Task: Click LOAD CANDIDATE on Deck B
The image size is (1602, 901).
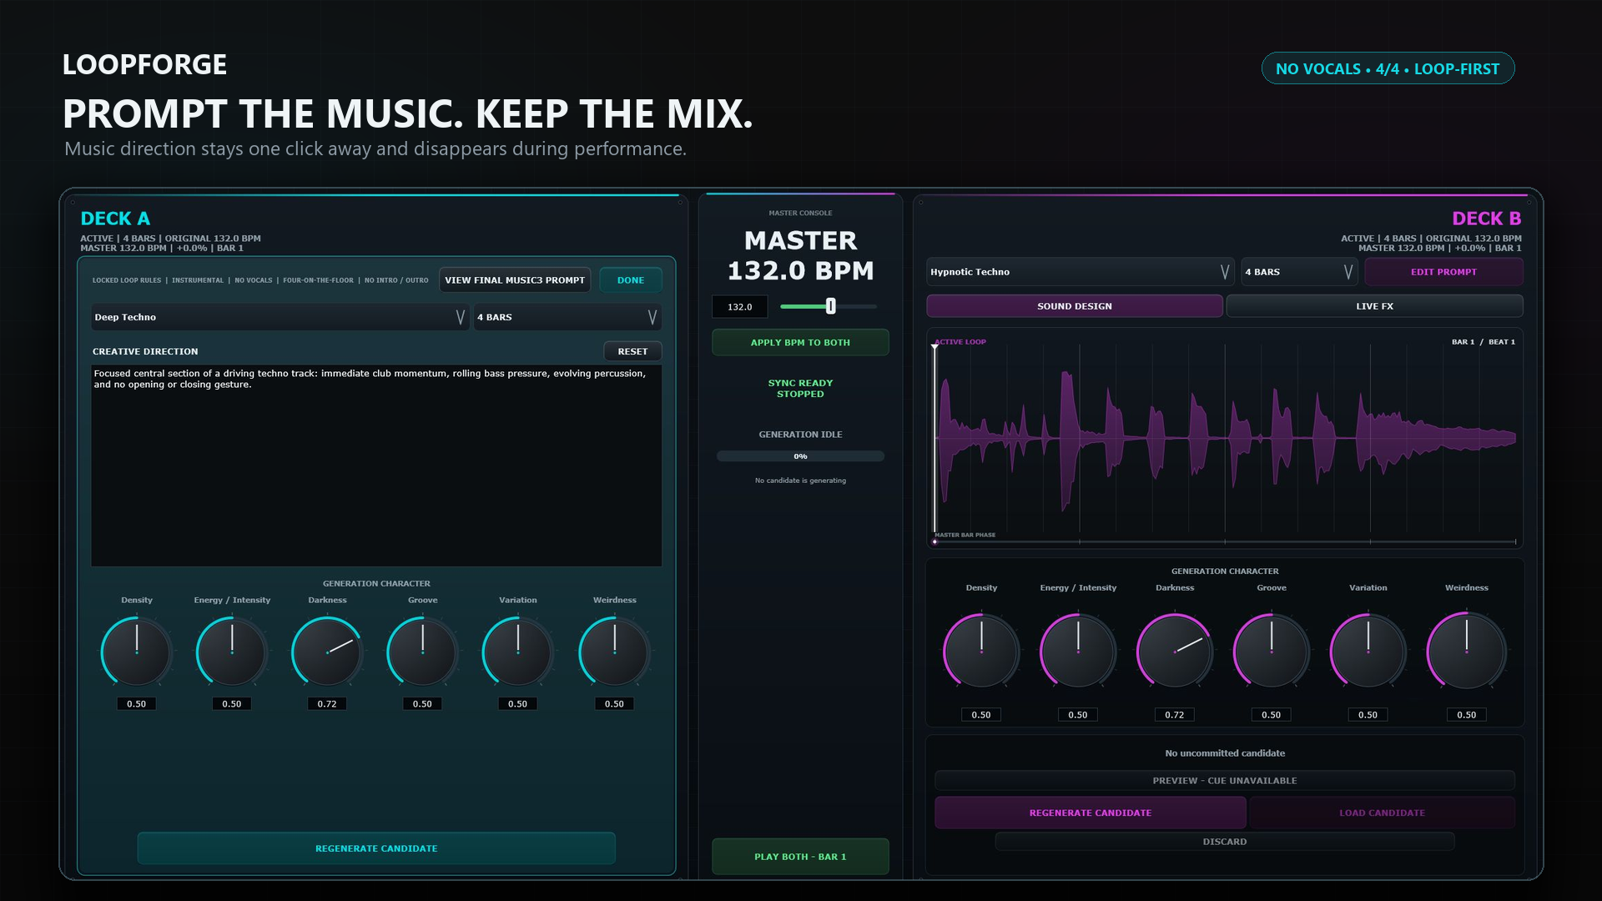Action: (x=1382, y=813)
